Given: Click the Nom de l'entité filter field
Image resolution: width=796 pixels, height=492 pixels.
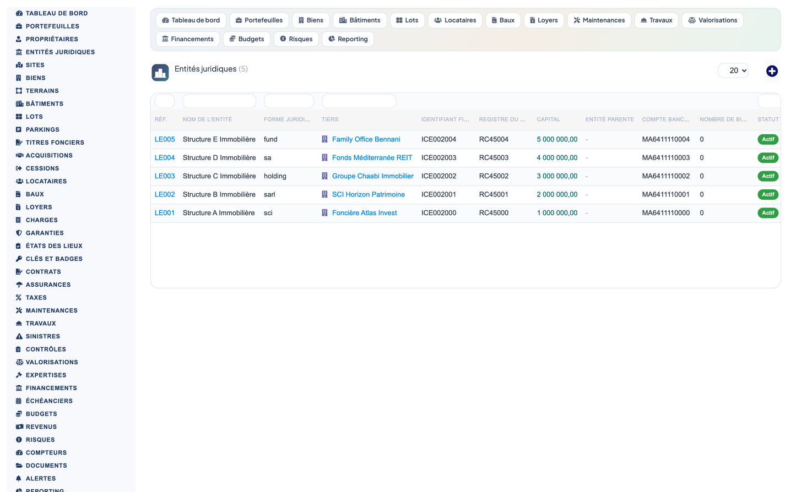Looking at the screenshot, I should 219,101.
